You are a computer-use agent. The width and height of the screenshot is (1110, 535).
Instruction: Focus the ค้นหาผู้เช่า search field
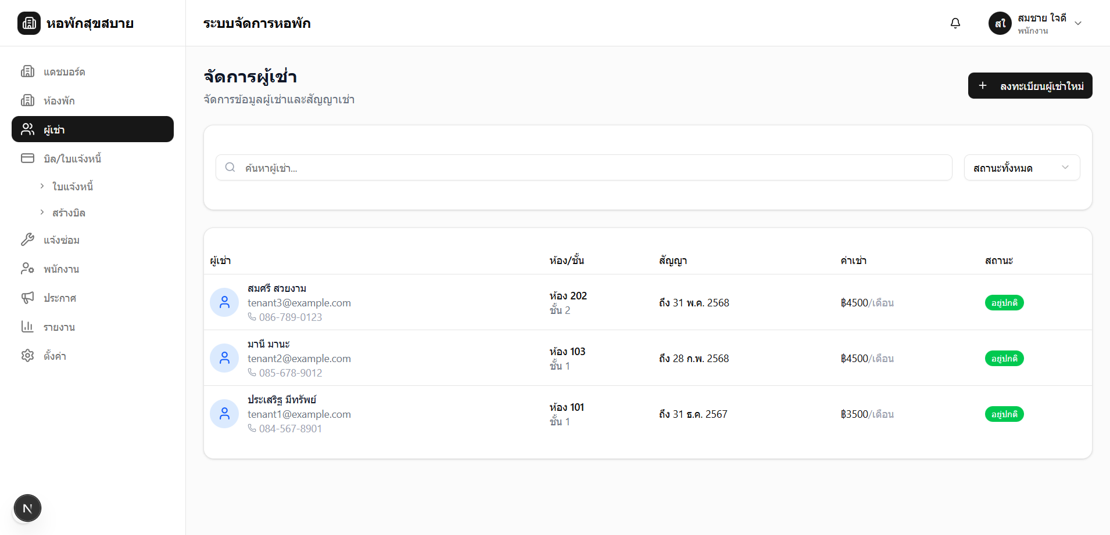click(x=583, y=168)
